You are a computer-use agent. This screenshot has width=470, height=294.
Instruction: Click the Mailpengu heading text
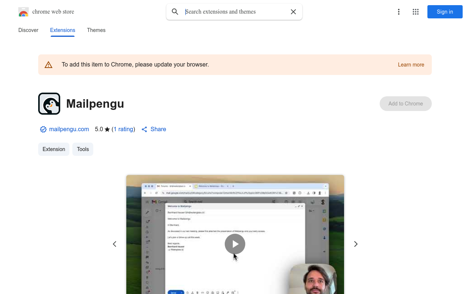(95, 104)
